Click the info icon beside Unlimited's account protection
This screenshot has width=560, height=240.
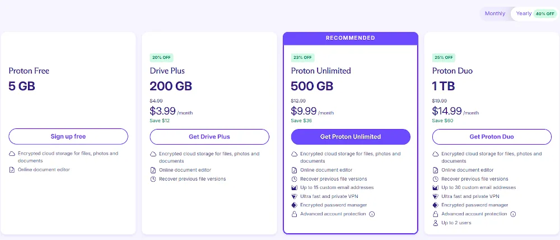click(x=372, y=214)
